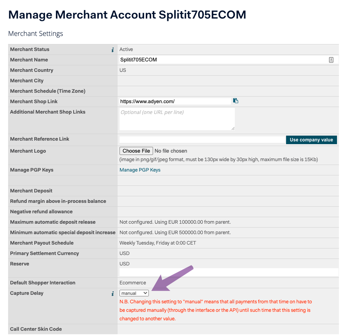Open the Manage PGP Keys link
This screenshot has width=342, height=335.
click(140, 170)
